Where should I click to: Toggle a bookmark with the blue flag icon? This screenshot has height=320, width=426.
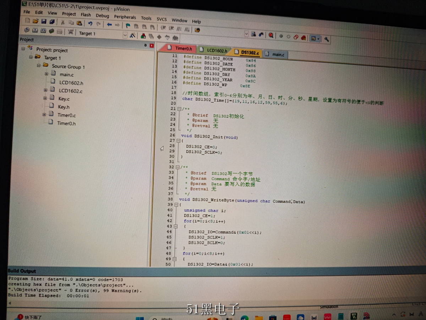tap(128, 26)
